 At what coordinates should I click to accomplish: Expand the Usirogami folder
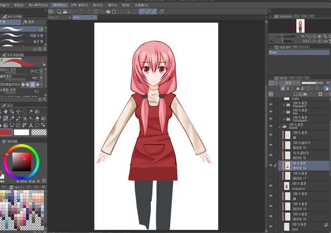284,119
